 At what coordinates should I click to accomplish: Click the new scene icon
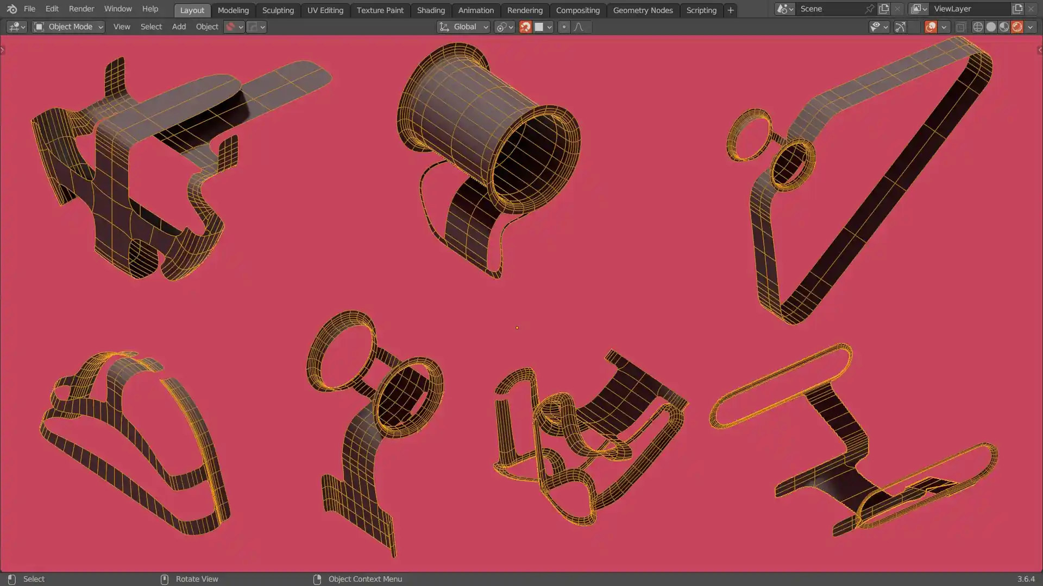coord(884,9)
